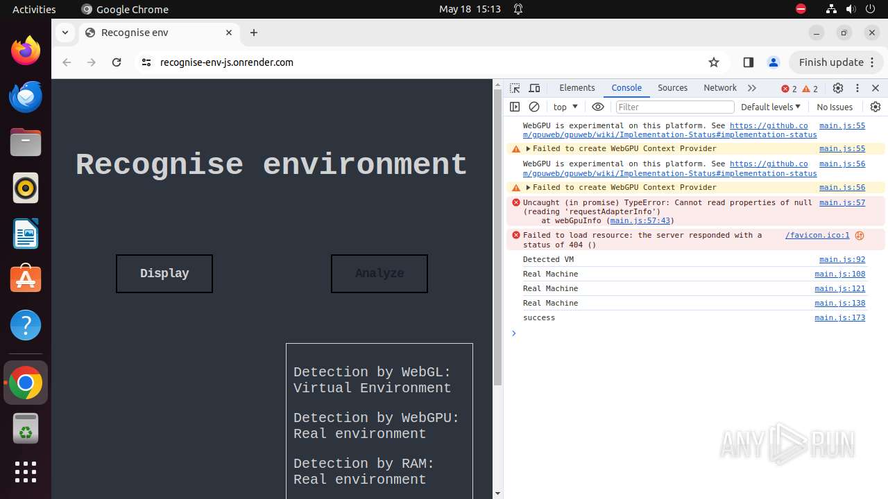Open DevTools three-dot customize menu
The image size is (888, 499).
point(857,88)
